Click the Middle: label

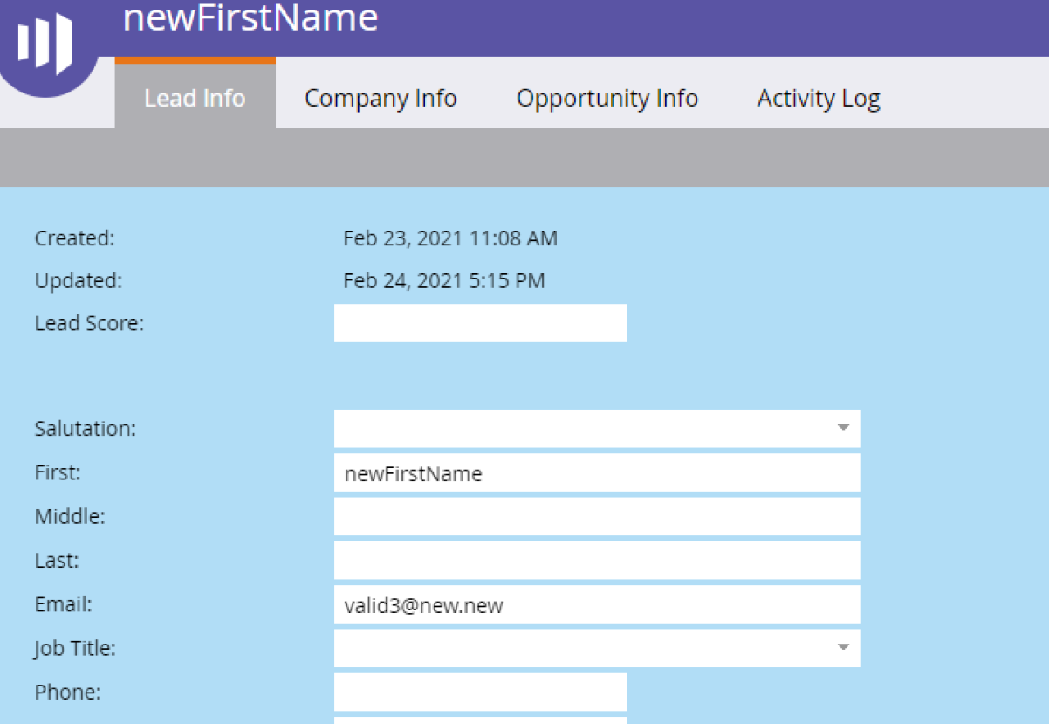pyautogui.click(x=70, y=516)
